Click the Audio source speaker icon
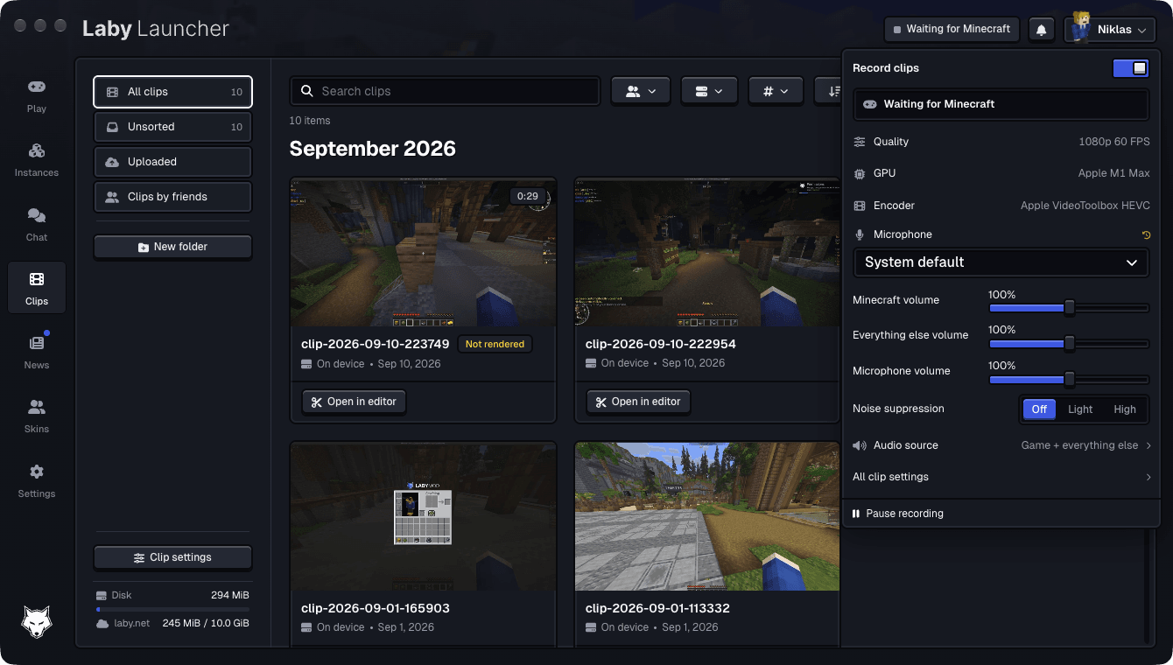The height and width of the screenshot is (665, 1173). tap(860, 445)
